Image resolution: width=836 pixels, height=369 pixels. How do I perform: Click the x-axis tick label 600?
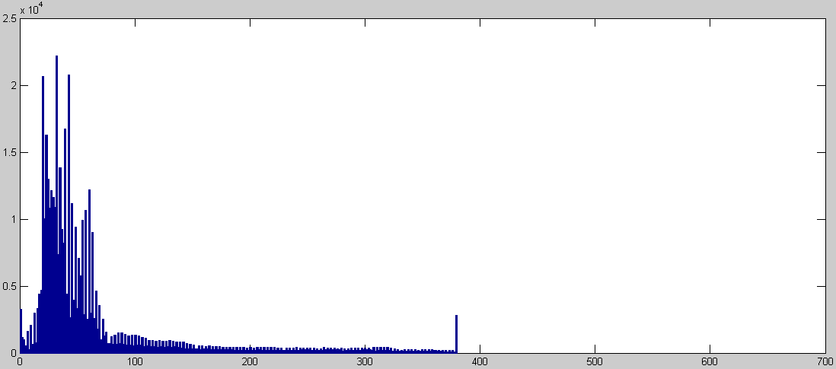click(710, 361)
